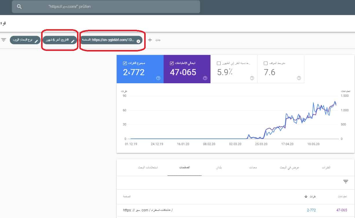355x218 pixels.
Task: Open the page URL filter chip
Action: (x=111, y=40)
